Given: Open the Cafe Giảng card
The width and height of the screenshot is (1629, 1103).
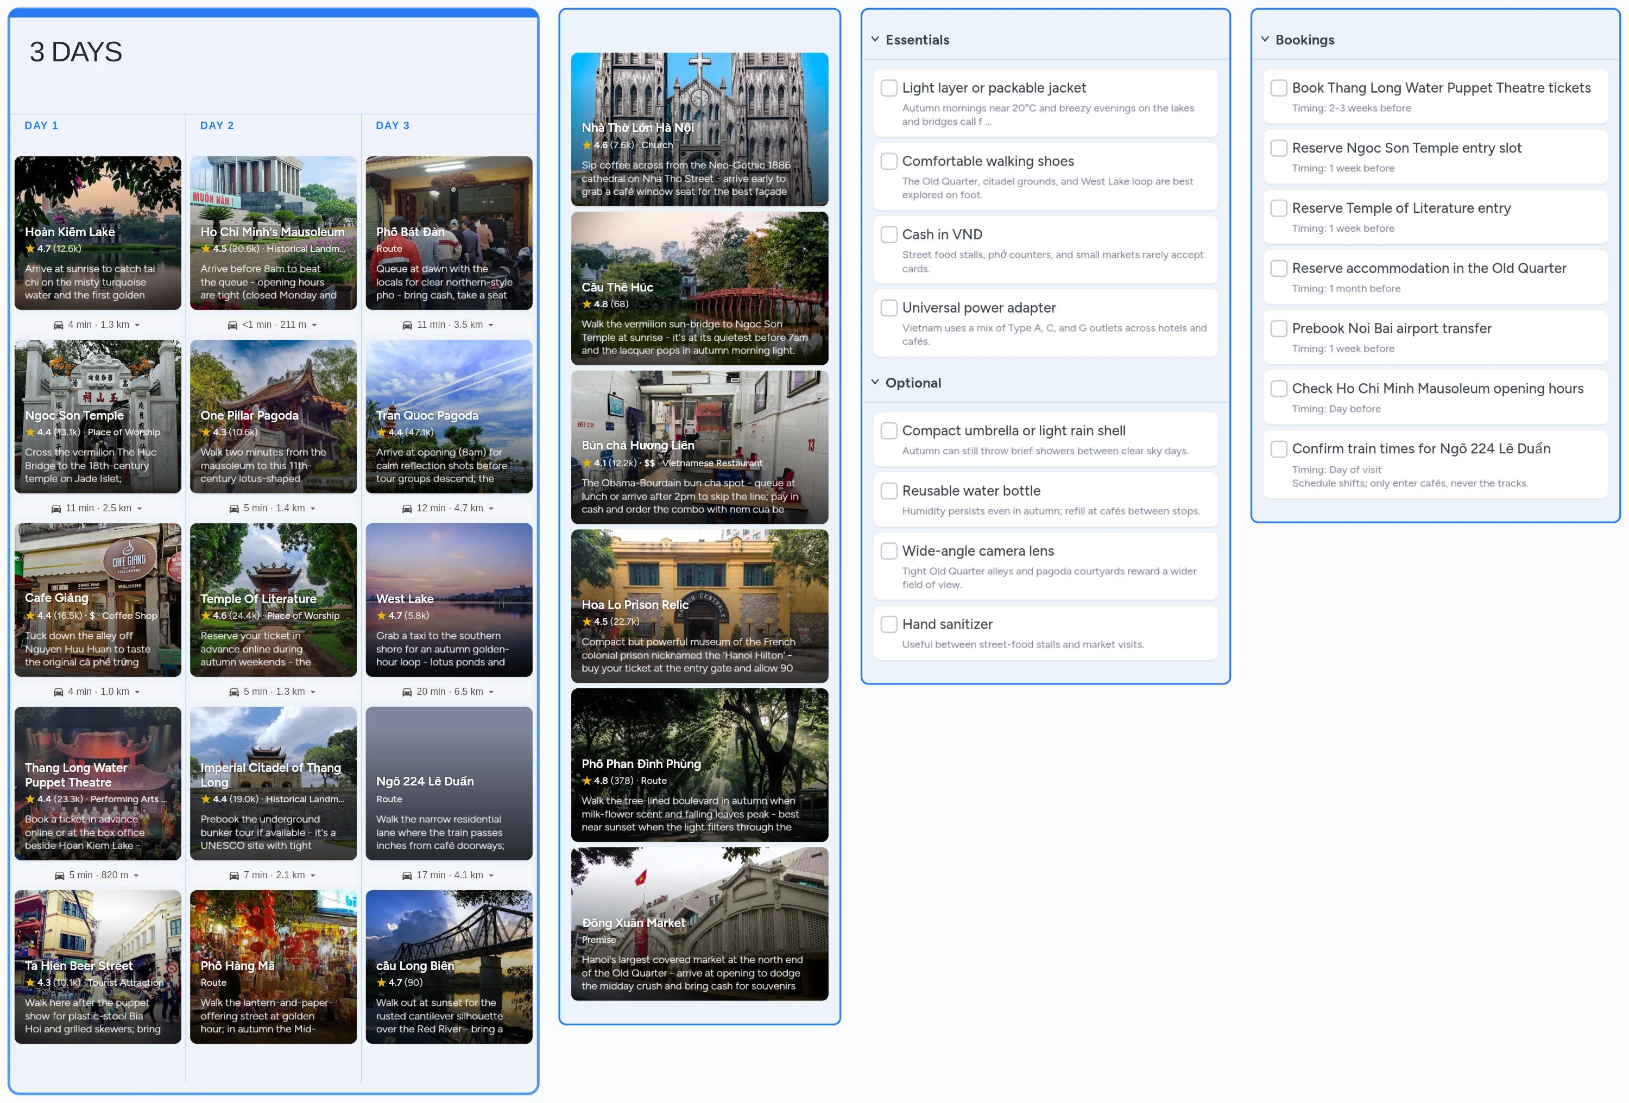Looking at the screenshot, I should (x=98, y=600).
